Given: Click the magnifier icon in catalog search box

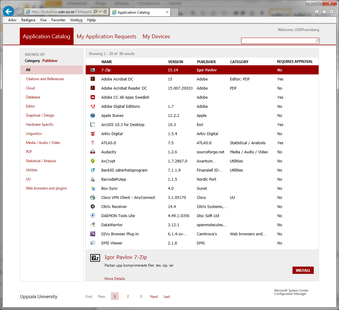Looking at the screenshot, I should click(317, 40).
